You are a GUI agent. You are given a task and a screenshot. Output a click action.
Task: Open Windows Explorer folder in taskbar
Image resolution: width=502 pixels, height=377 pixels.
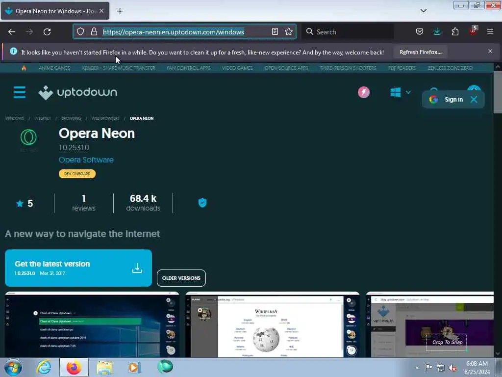pyautogui.click(x=104, y=368)
